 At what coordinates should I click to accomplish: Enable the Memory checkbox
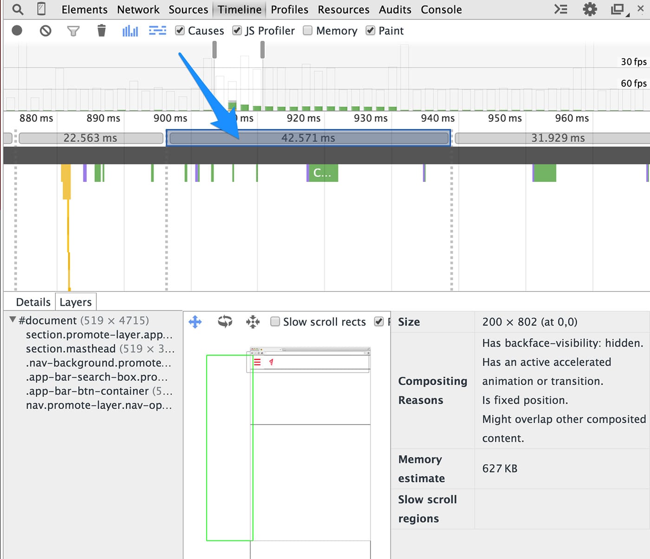coord(307,30)
